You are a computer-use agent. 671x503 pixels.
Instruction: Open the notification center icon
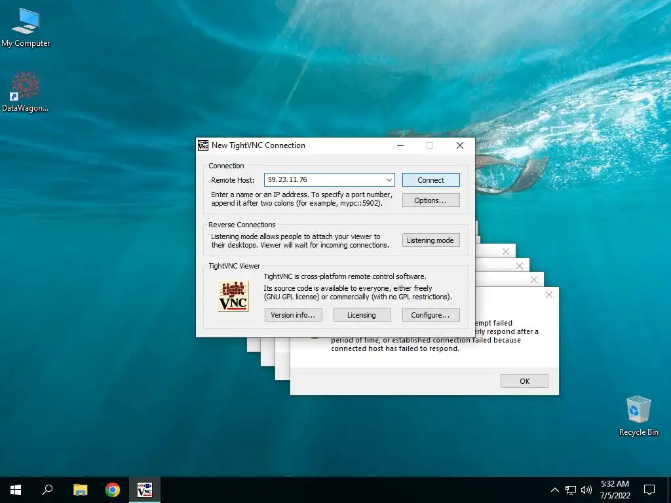[x=649, y=490]
